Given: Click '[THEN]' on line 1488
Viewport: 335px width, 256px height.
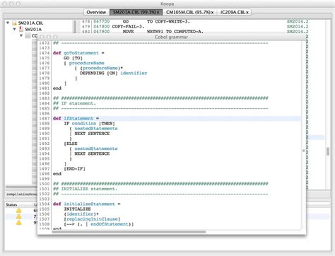Looking at the screenshot, I should 107,124.
